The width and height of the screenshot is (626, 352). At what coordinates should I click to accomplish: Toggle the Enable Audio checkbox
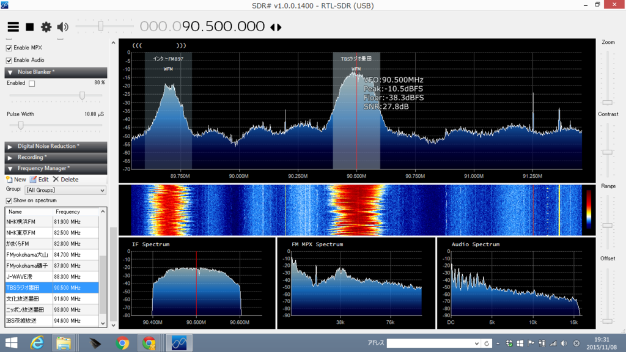tap(9, 61)
